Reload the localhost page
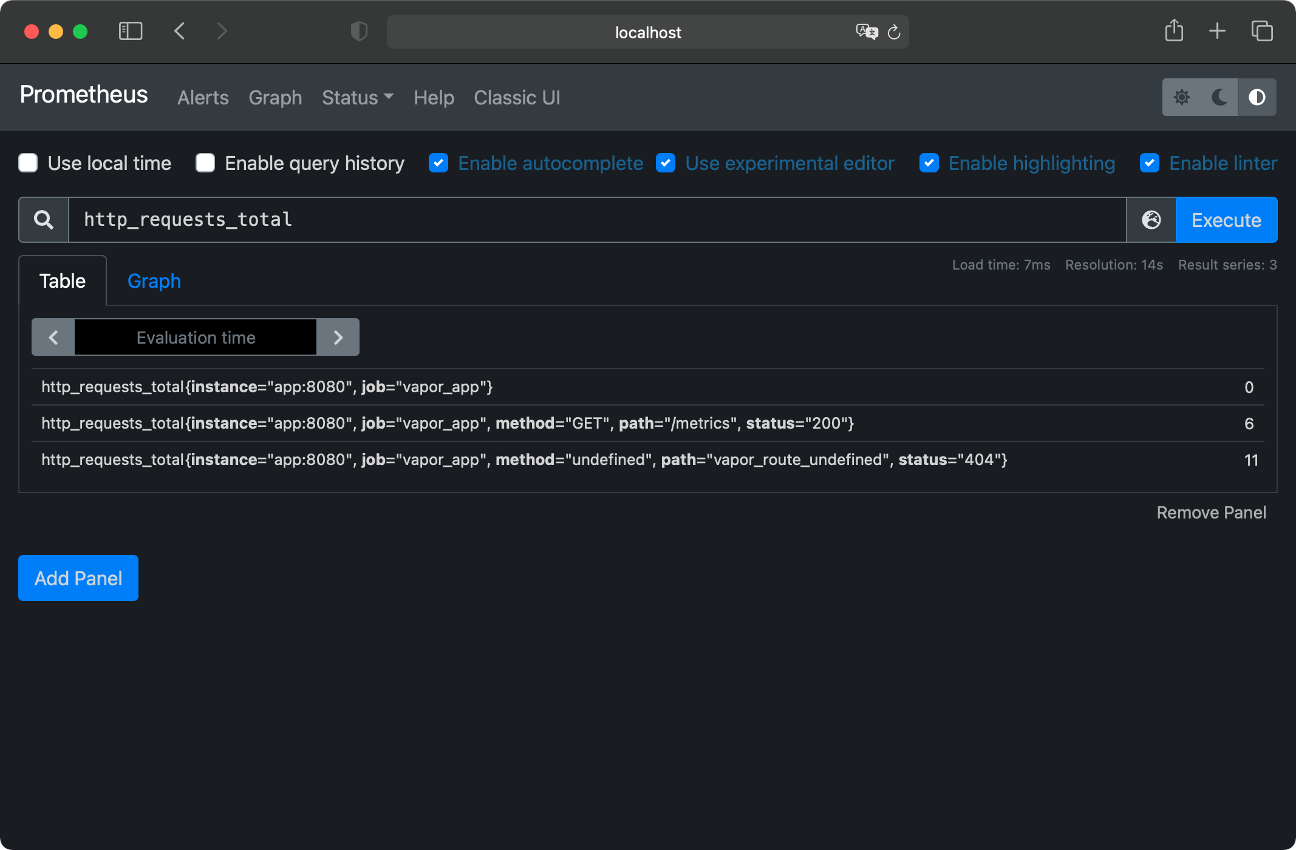This screenshot has width=1296, height=850. pos(894,32)
